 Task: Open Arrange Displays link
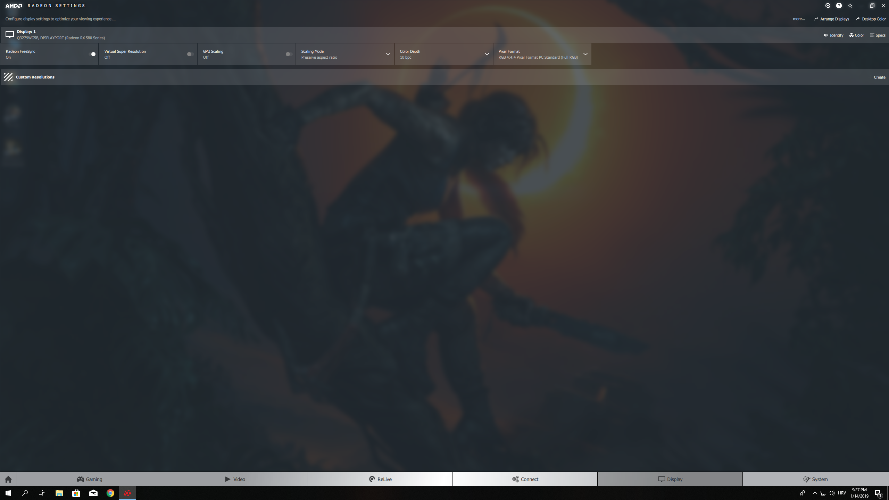click(x=832, y=19)
